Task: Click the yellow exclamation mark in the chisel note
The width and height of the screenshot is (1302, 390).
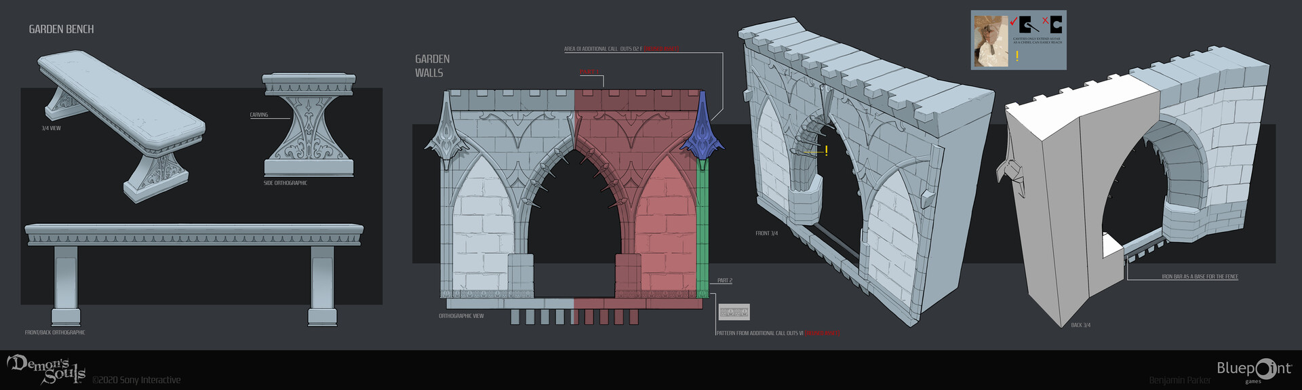Action: click(x=1017, y=56)
